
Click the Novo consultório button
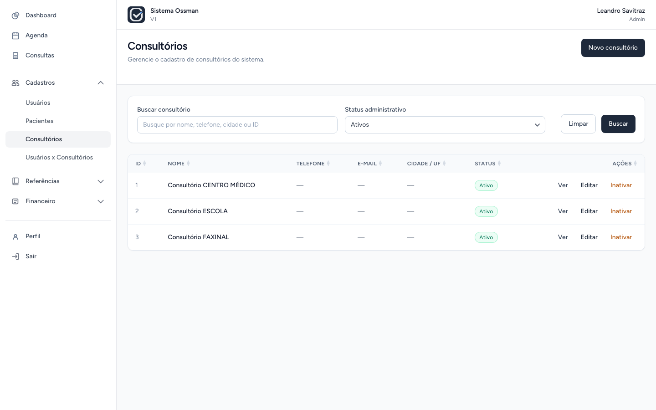tap(613, 48)
